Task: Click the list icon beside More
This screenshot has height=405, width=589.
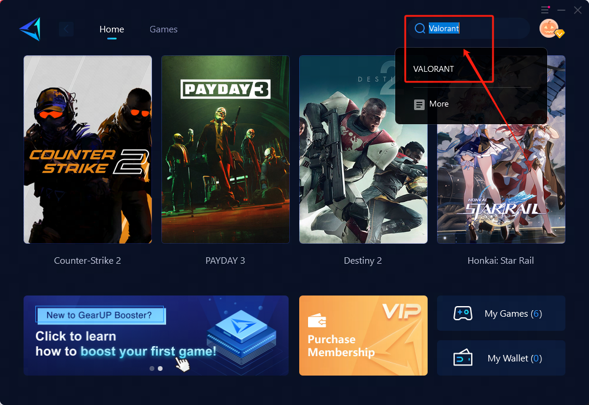Action: pyautogui.click(x=419, y=104)
